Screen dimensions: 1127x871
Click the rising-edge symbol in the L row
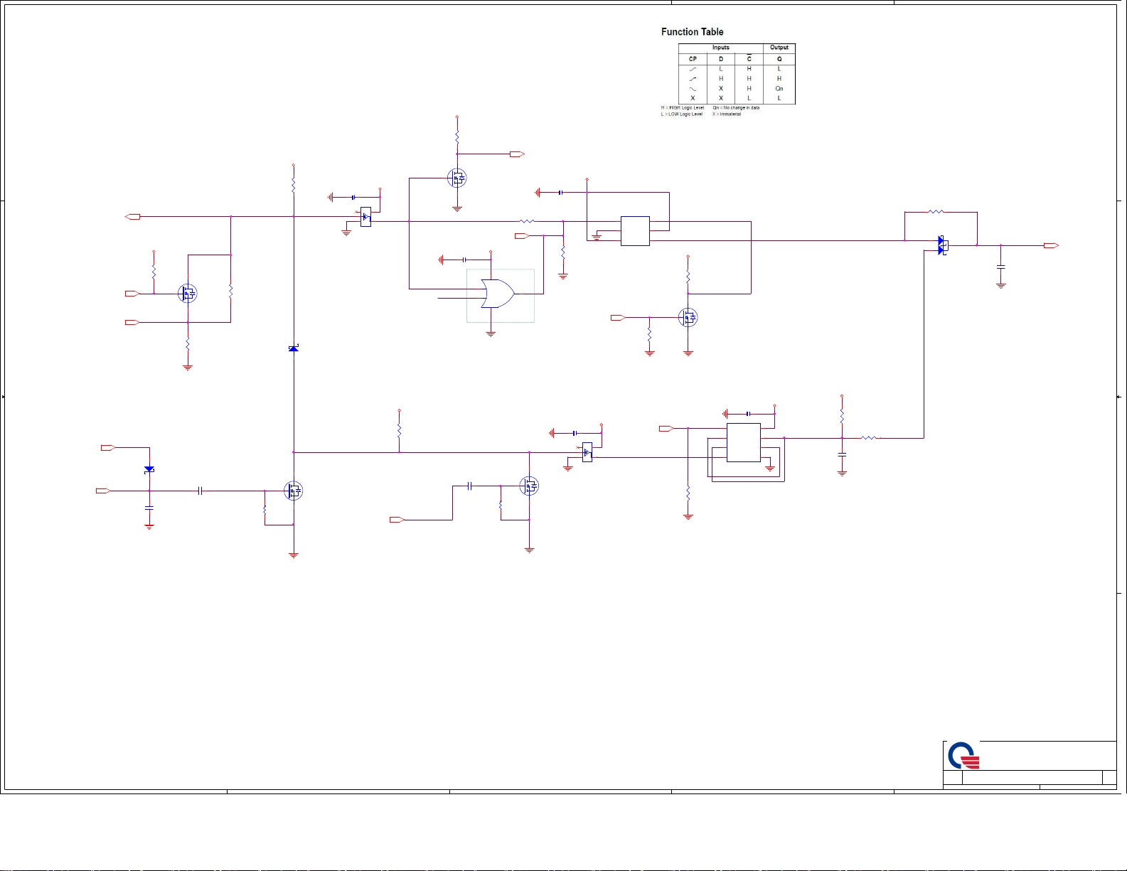[x=693, y=69]
